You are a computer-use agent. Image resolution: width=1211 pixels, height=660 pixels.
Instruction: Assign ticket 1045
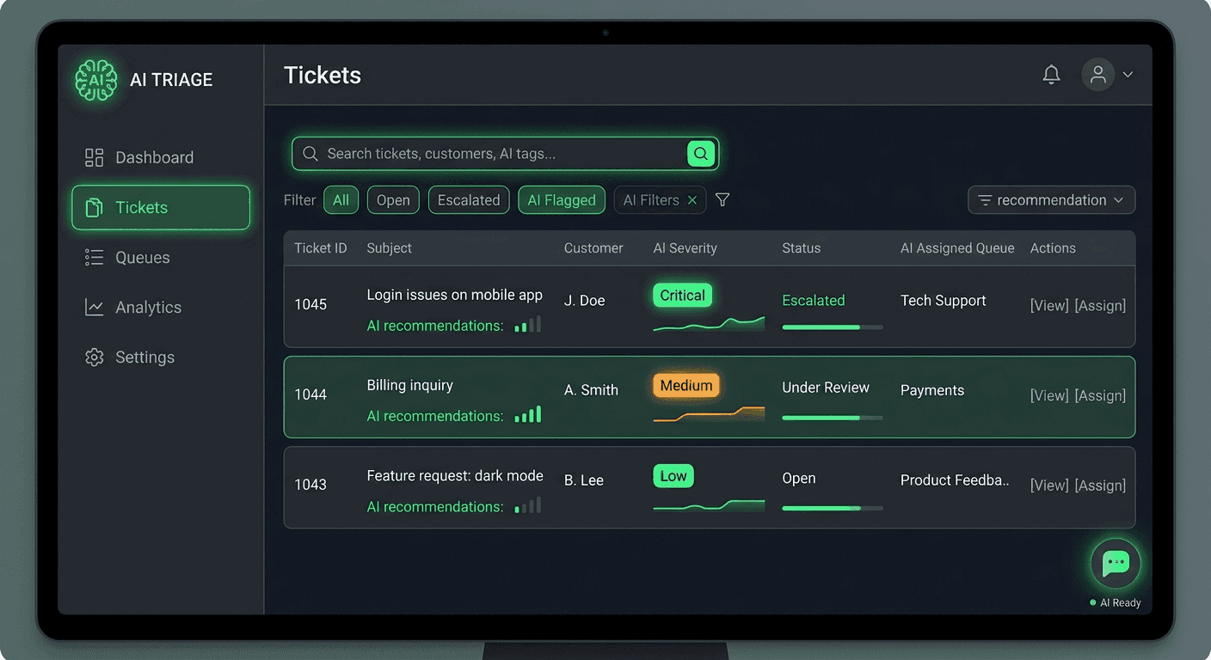pos(1100,306)
